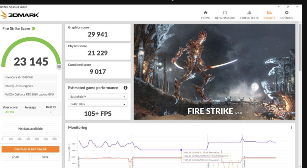Select the Benchmarks tab label
The width and height of the screenshot is (307, 168).
[225, 18]
